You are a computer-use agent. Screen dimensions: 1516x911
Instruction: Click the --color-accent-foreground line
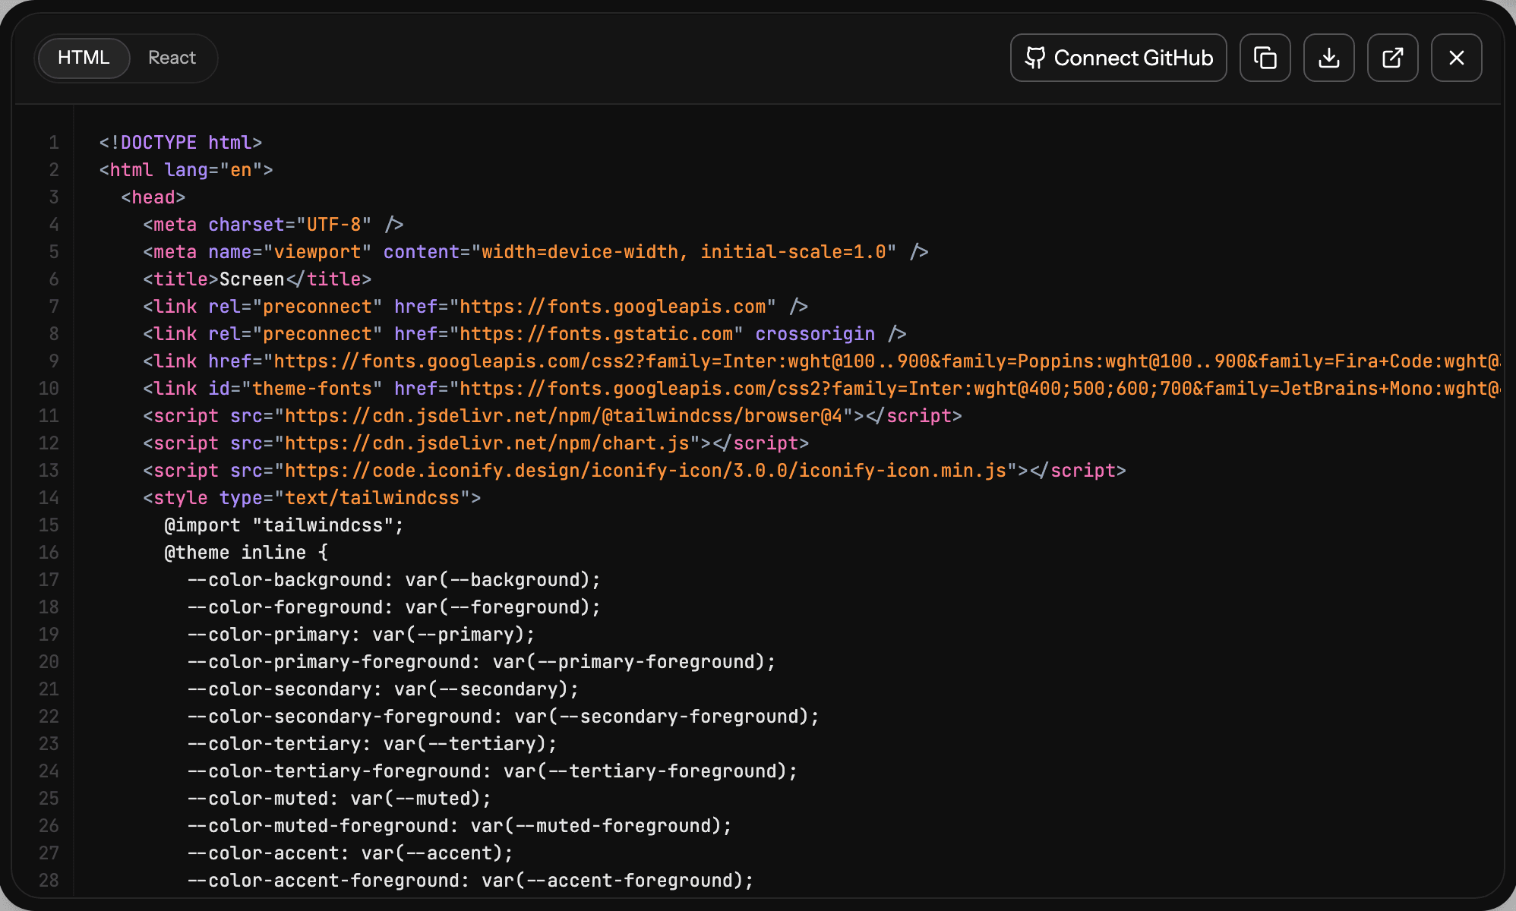point(471,881)
